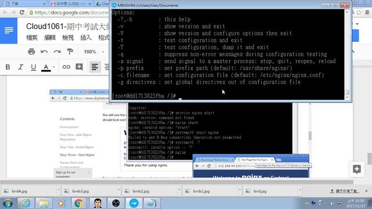Click the MINGW64 terminal title bar icon
The width and height of the screenshot is (372, 209).
click(114, 5)
